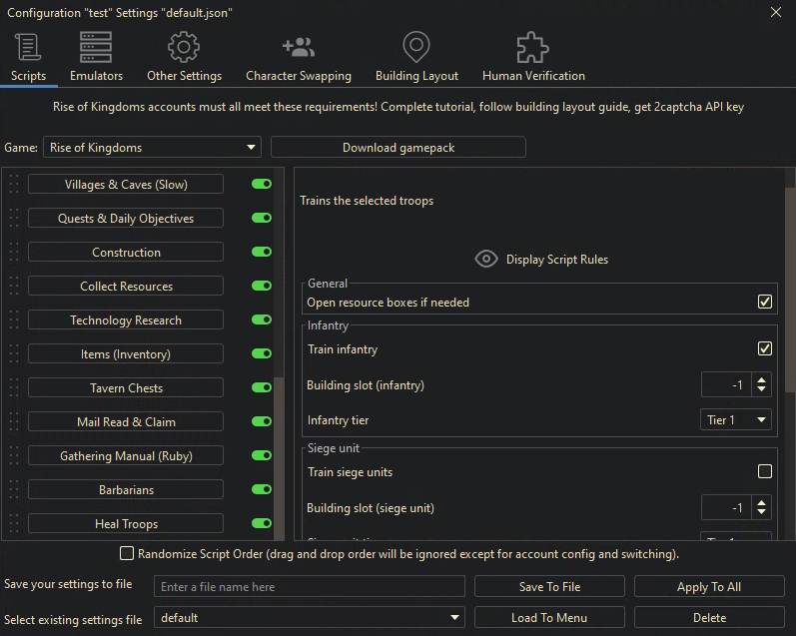Expand the Infantry tier dropdown
The height and width of the screenshot is (636, 796).
736,419
